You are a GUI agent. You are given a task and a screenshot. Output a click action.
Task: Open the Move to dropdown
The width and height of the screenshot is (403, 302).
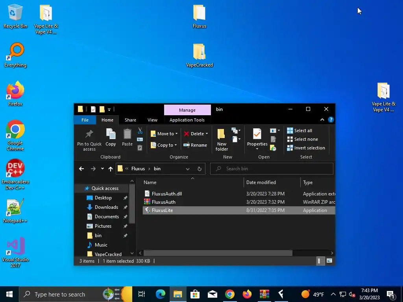[x=164, y=134]
